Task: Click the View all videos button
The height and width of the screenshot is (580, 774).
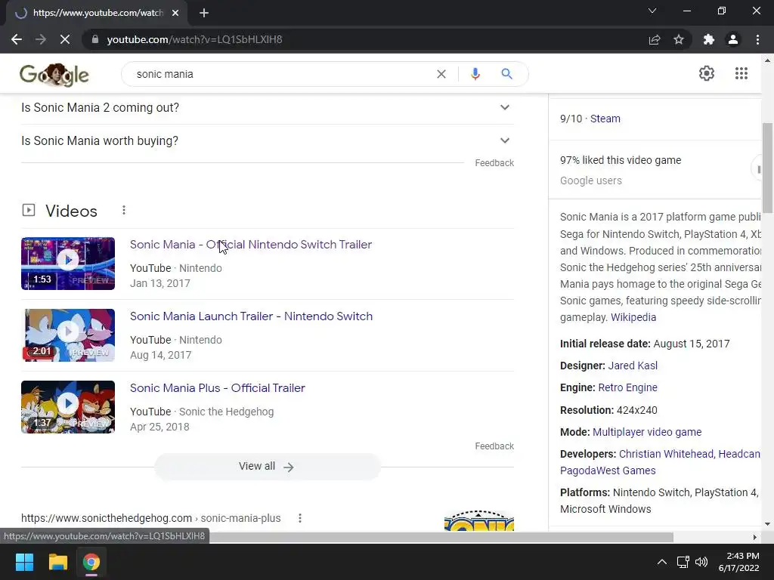Action: pos(267,467)
